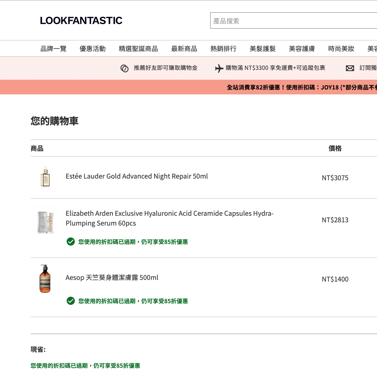Open the 最新商品 menu

point(184,49)
